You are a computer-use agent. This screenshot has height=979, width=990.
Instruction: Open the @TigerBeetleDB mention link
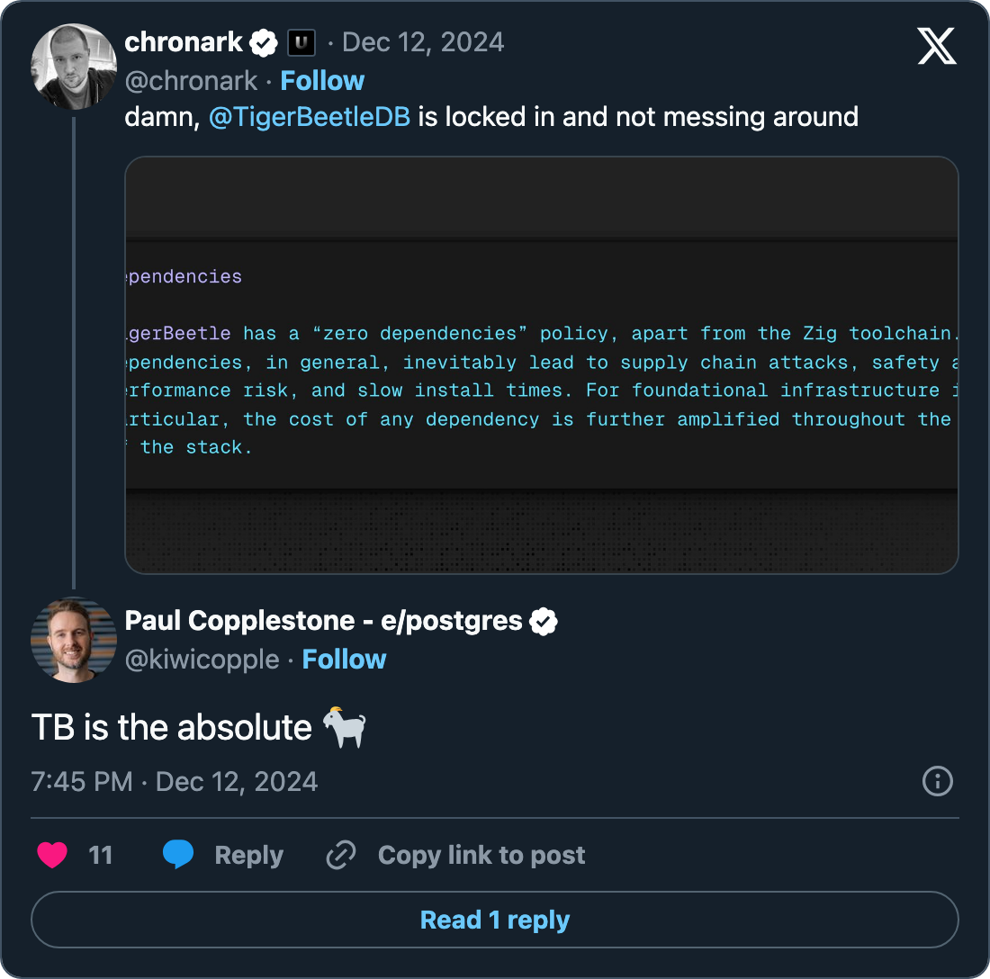[309, 117]
